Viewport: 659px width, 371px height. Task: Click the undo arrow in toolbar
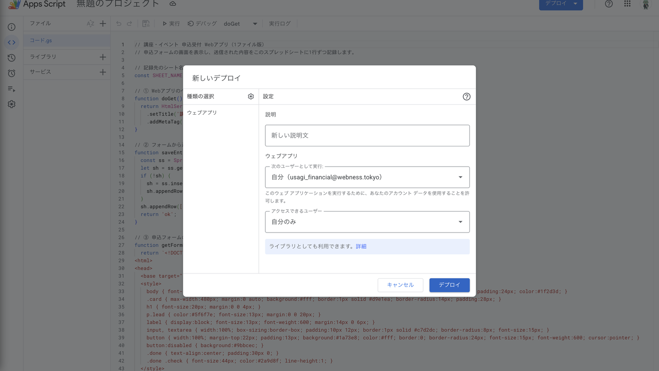[119, 24]
